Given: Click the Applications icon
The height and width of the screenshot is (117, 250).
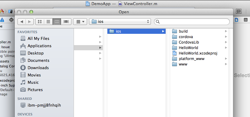Looking at the screenshot, I should pos(23,46).
